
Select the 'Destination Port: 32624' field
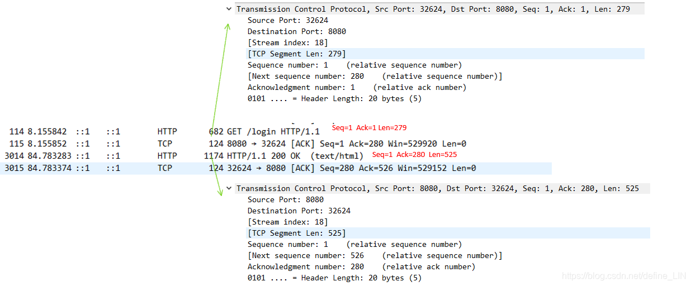[x=299, y=211]
